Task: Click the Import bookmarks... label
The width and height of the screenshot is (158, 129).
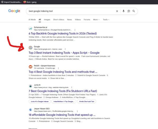Action: coord(13,2)
